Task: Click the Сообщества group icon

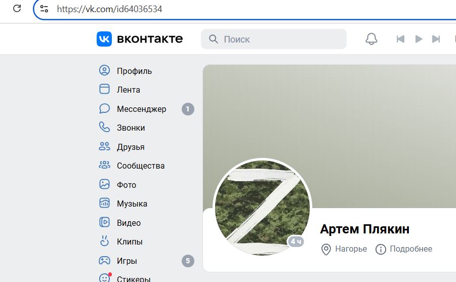Action: [x=104, y=165]
